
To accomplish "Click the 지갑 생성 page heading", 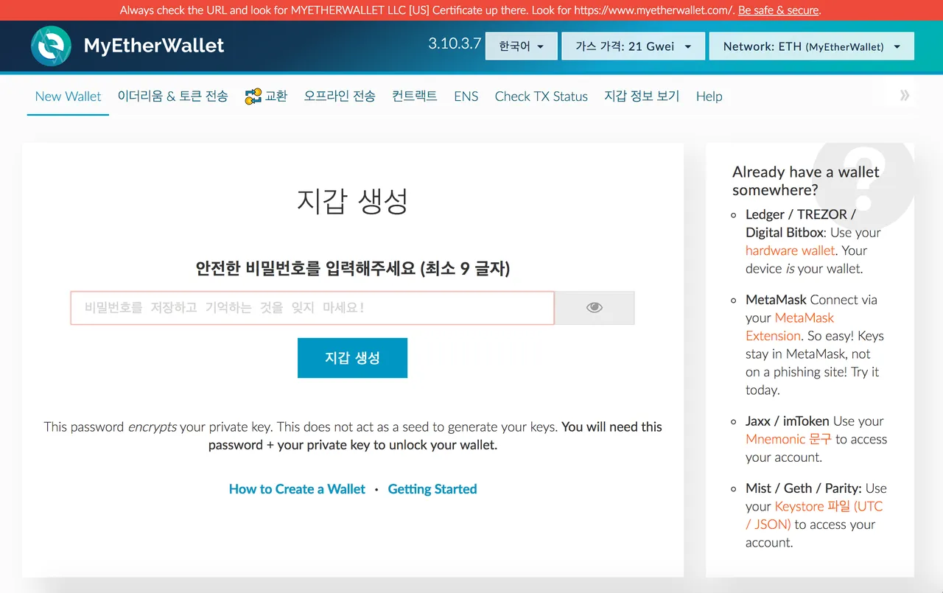I will [352, 201].
